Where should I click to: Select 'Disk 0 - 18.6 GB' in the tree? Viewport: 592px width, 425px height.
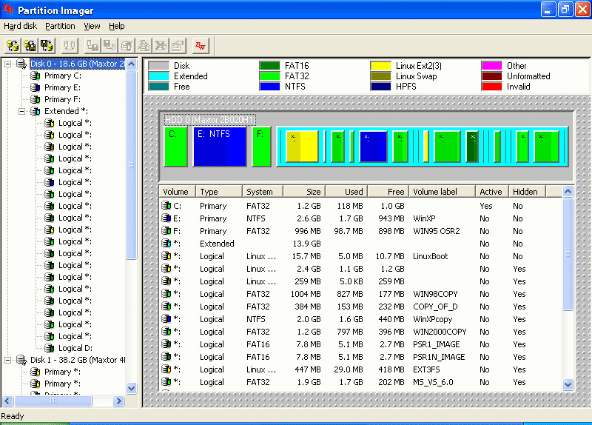point(77,64)
